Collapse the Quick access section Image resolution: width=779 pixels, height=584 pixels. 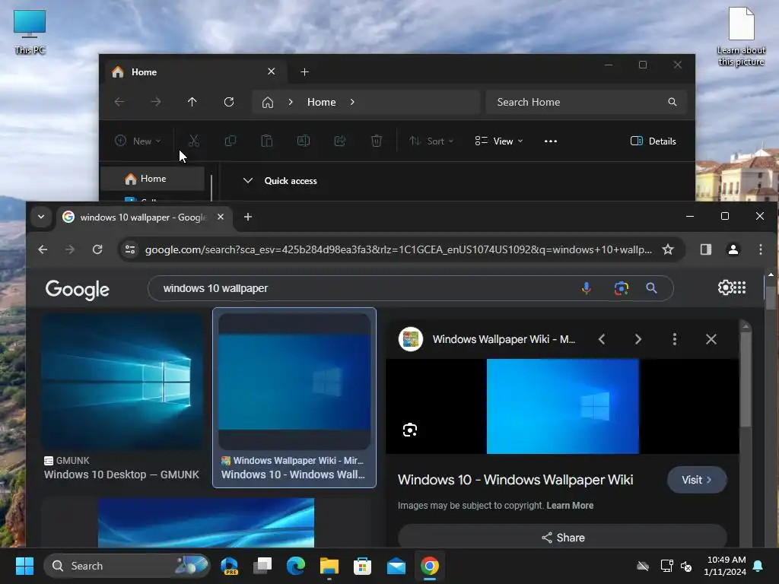coord(248,181)
